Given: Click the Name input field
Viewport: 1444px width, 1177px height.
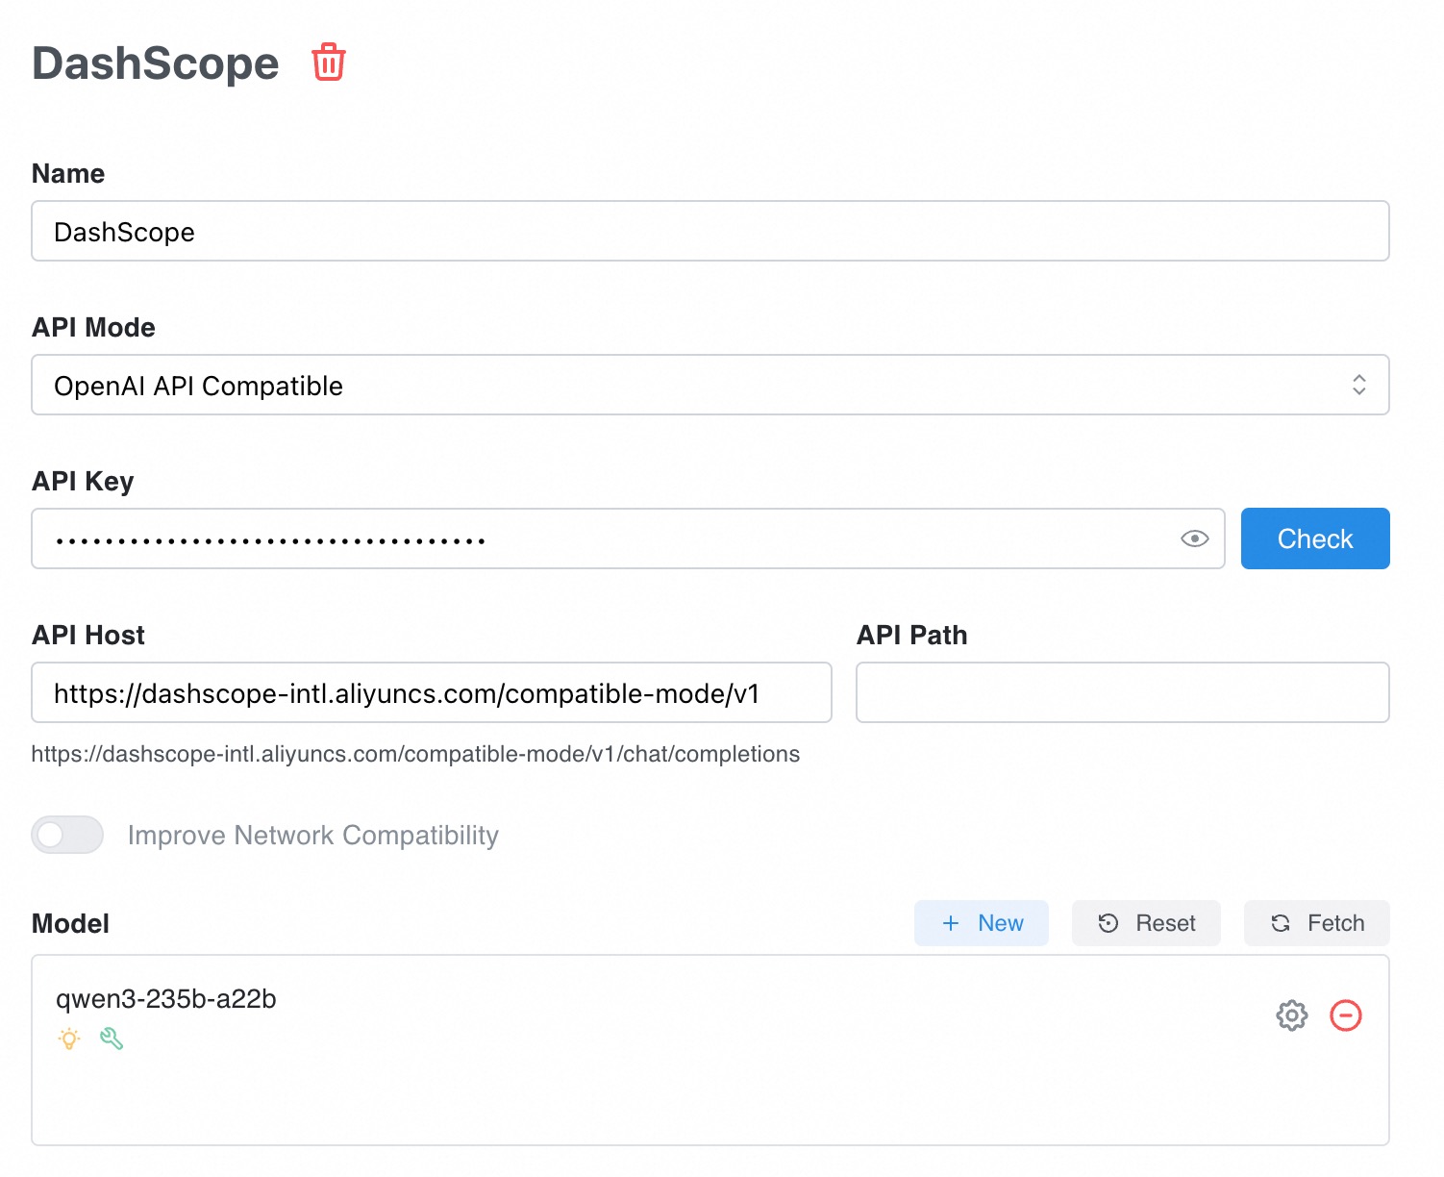Looking at the screenshot, I should pyautogui.click(x=710, y=231).
